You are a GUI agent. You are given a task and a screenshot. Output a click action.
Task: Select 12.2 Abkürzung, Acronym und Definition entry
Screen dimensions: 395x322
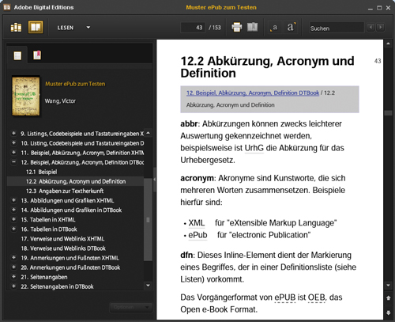pos(76,181)
